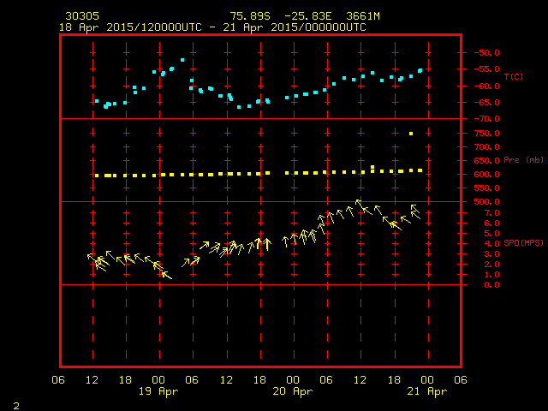Click the 500.0 pressure tick label
Screen dimensions: 548x411
[487, 202]
